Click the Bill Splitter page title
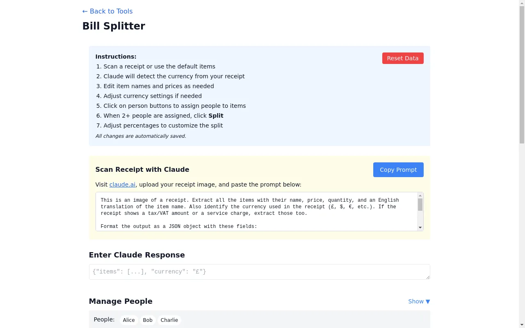This screenshot has height=328, width=525. [114, 26]
